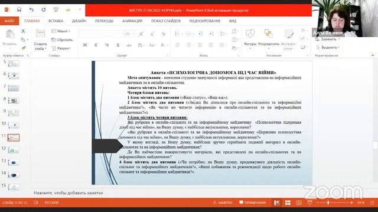Image resolution: width=378 pixels, height=212 pixels.
Task: Collapse the ribbon with chevron
Action: pos(373,55)
